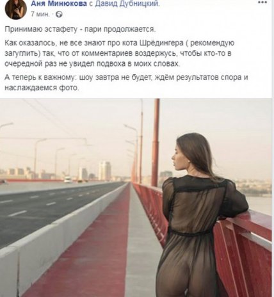274x297 pixels.
Task: Click the paragraph mentioning кота Шрёдингера
Action: 120,53
